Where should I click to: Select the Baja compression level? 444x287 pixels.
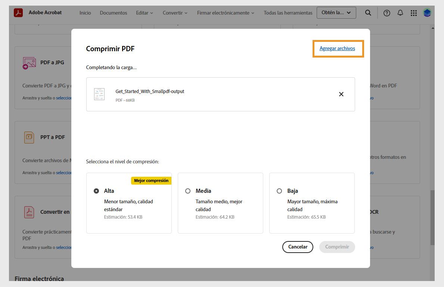click(279, 191)
